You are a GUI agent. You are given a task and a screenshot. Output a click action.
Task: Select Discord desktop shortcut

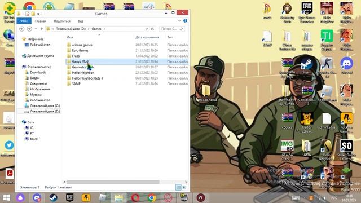tap(346, 65)
